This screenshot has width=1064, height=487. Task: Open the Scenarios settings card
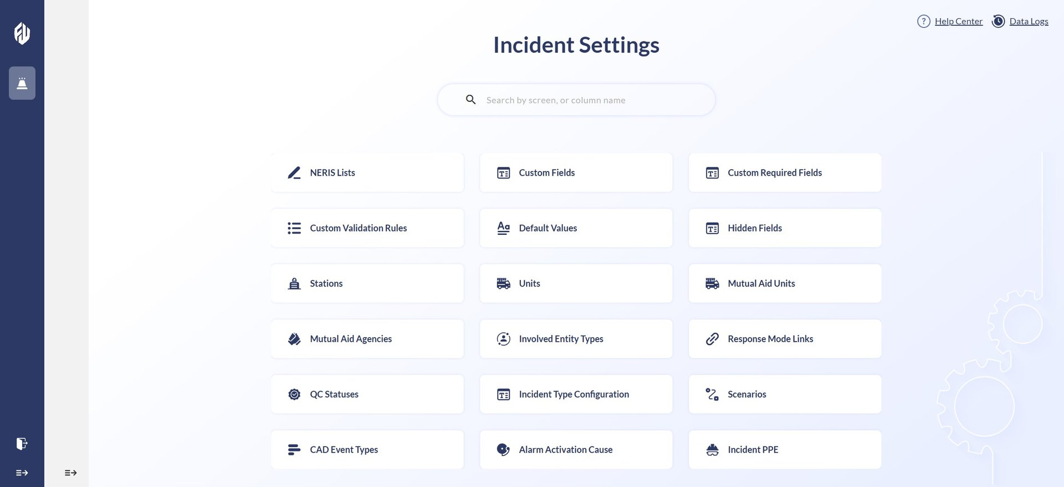pyautogui.click(x=785, y=394)
